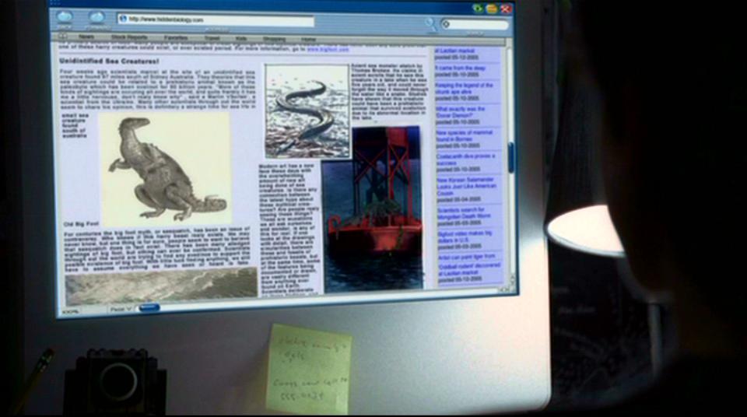This screenshot has height=417, width=747.
Task: Click the globe icon in address bar
Action: pyautogui.click(x=123, y=18)
